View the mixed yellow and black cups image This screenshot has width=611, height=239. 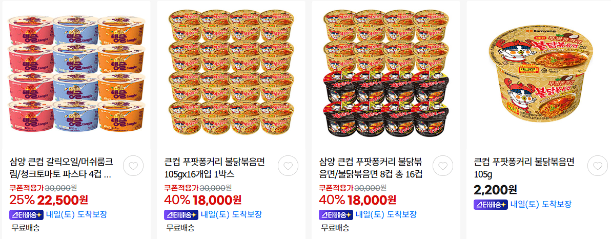tap(386, 74)
